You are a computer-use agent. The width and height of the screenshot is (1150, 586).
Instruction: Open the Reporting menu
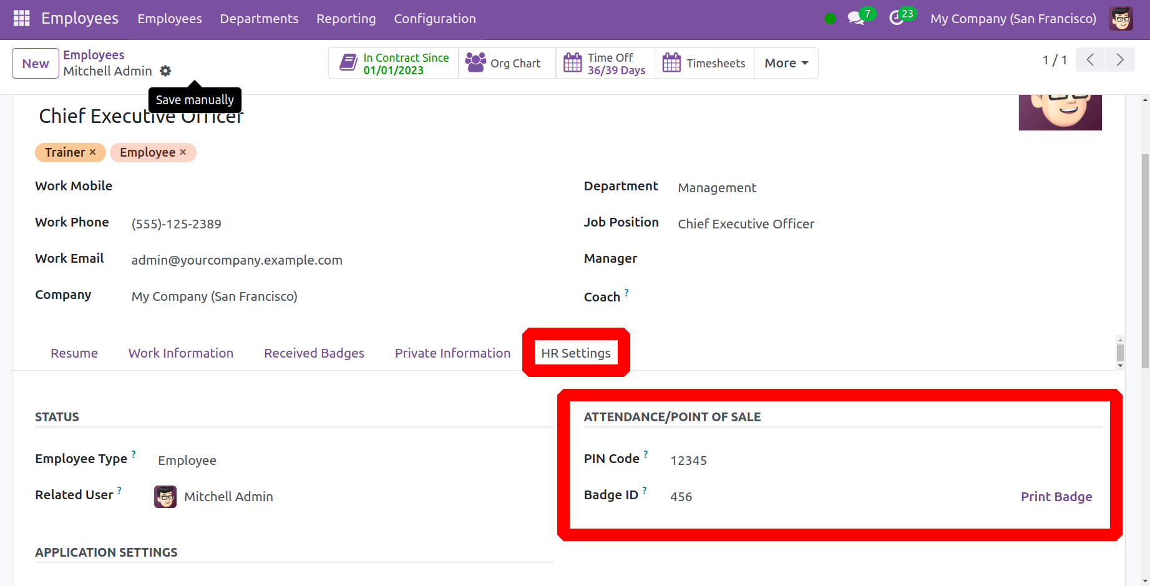point(346,19)
